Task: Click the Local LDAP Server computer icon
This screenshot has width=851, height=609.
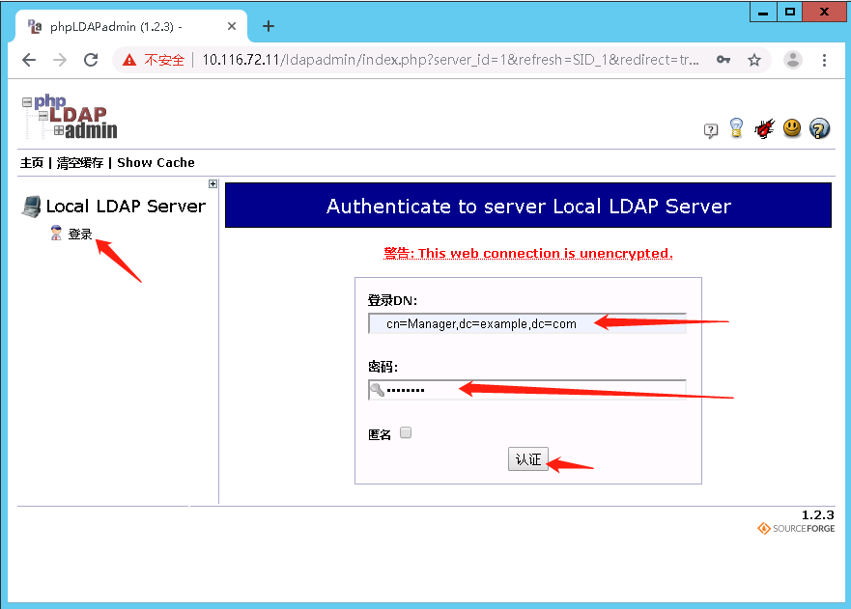Action: (32, 206)
